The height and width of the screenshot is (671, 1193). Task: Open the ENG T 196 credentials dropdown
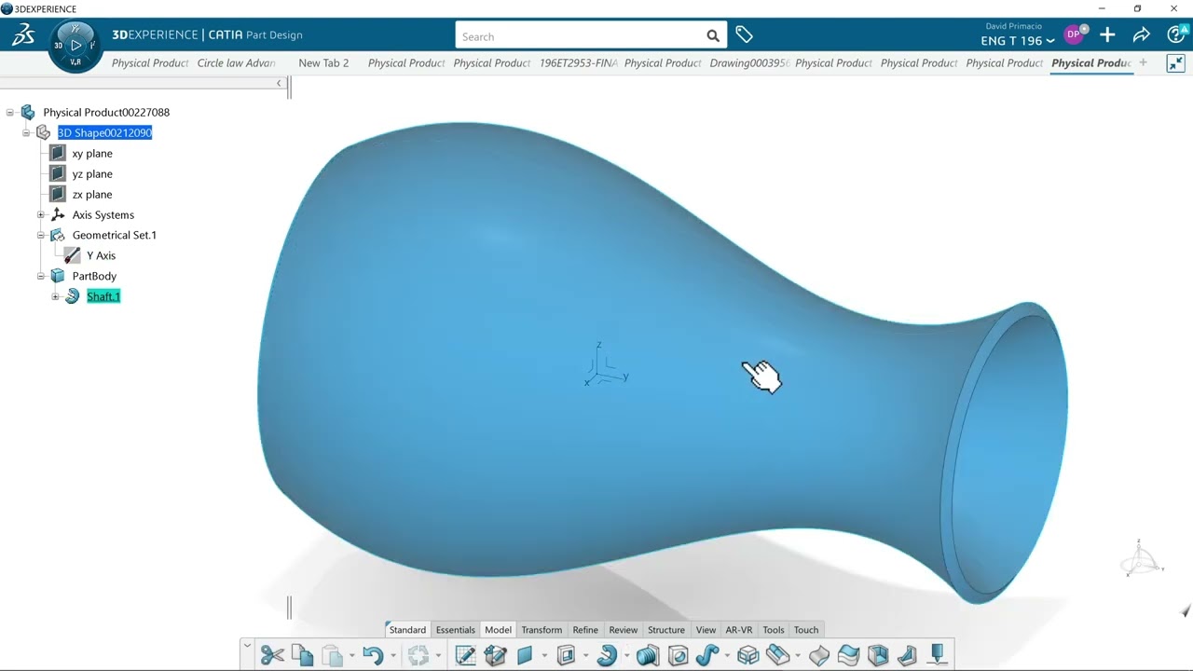[1018, 41]
